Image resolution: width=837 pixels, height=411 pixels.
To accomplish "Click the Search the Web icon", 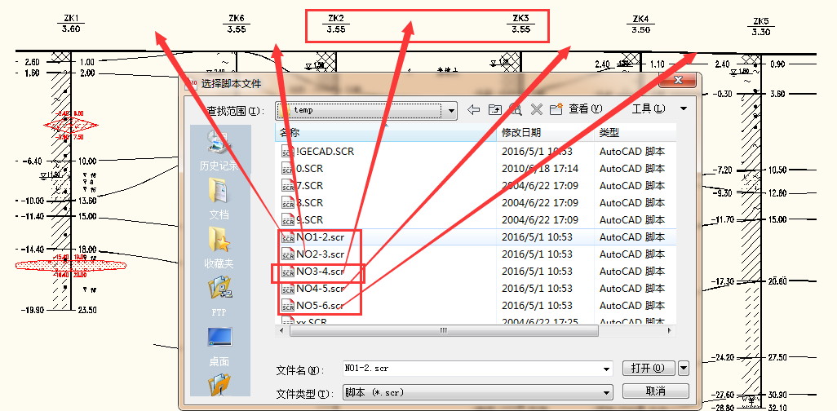I will pyautogui.click(x=516, y=109).
